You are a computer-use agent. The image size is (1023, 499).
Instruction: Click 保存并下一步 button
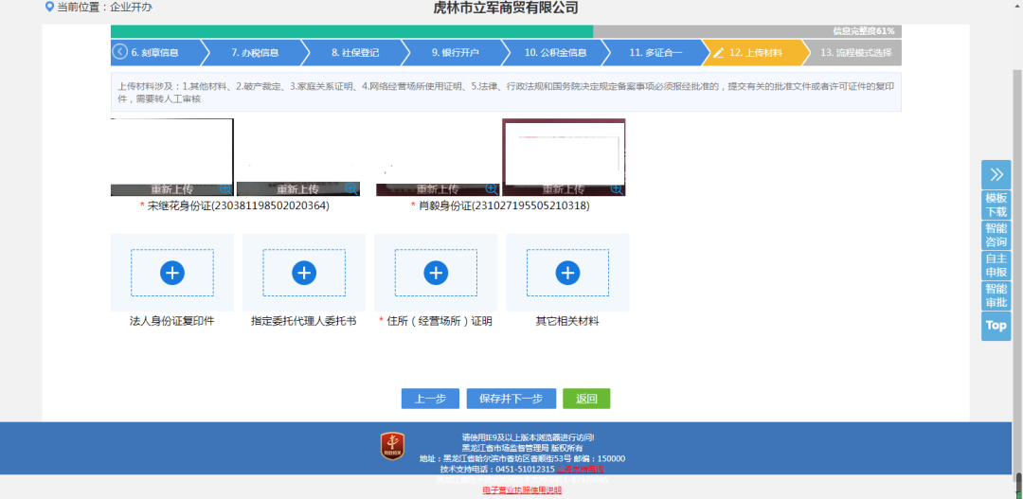pyautogui.click(x=511, y=399)
